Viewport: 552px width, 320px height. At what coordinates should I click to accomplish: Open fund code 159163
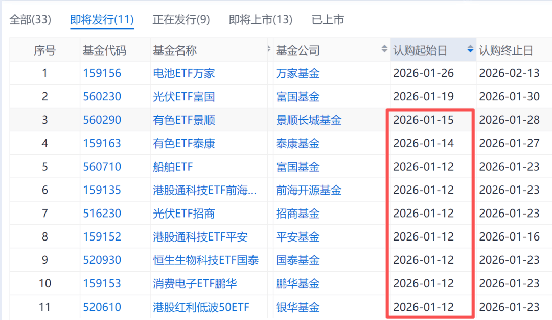coord(102,143)
